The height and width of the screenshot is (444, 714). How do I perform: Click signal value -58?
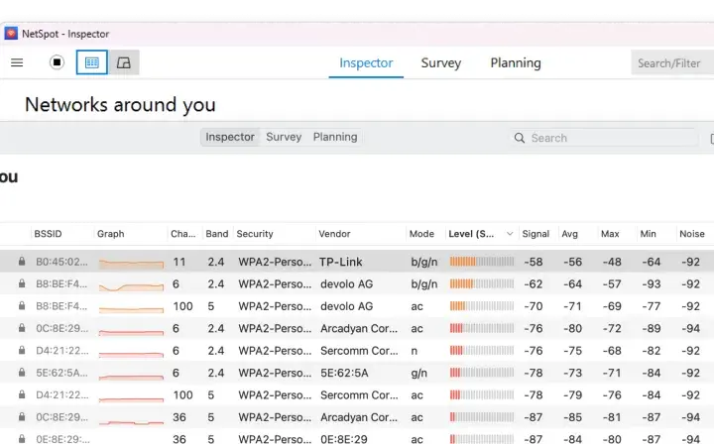click(x=534, y=262)
